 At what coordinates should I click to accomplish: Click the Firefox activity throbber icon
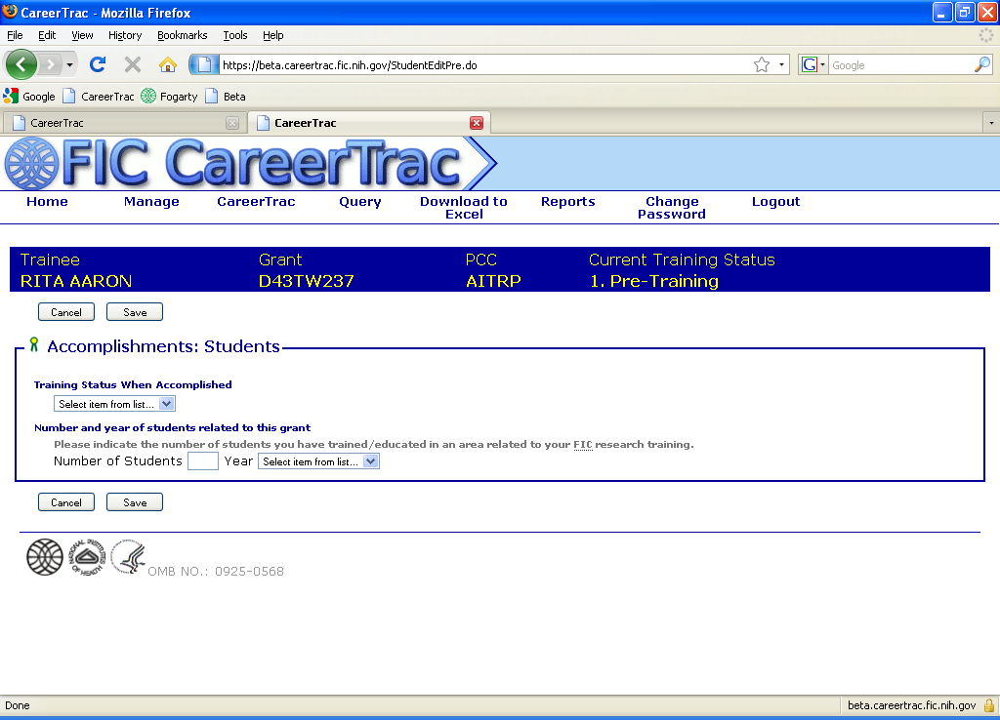(986, 35)
